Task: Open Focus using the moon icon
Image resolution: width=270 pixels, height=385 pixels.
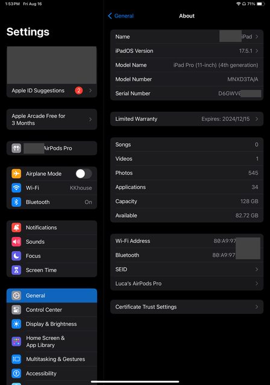Action: coord(16,256)
